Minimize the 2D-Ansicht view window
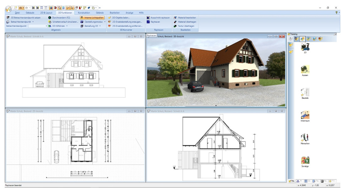The image size is (345, 193). (x=129, y=111)
